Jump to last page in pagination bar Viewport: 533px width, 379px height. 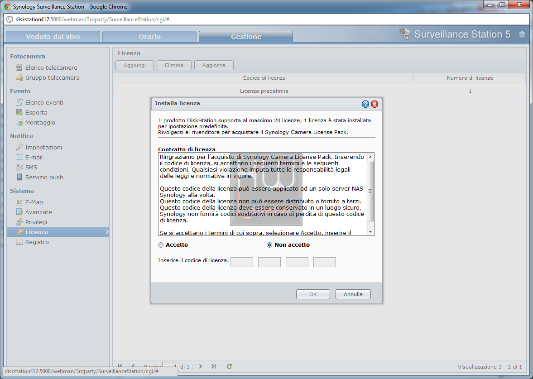(x=213, y=366)
